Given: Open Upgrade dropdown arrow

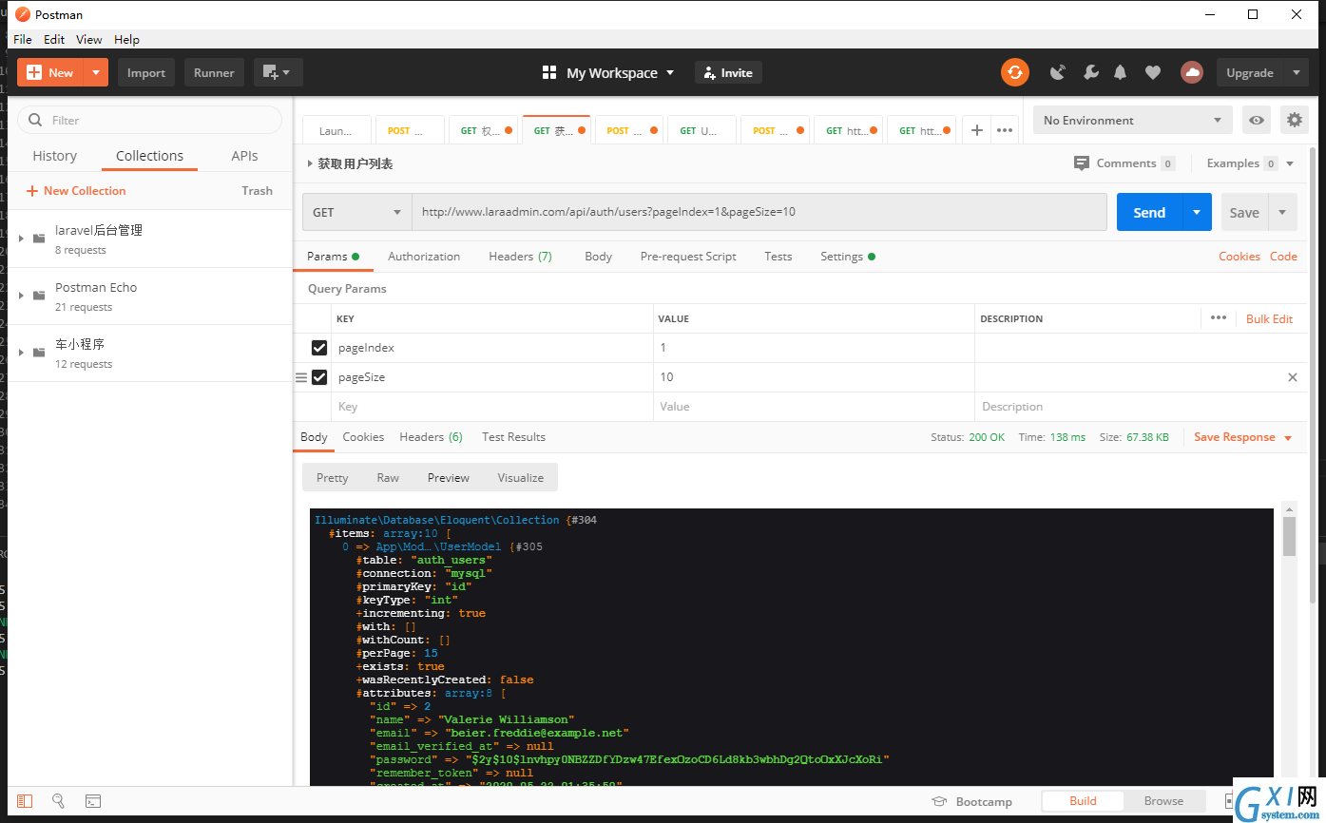Looking at the screenshot, I should coord(1296,72).
